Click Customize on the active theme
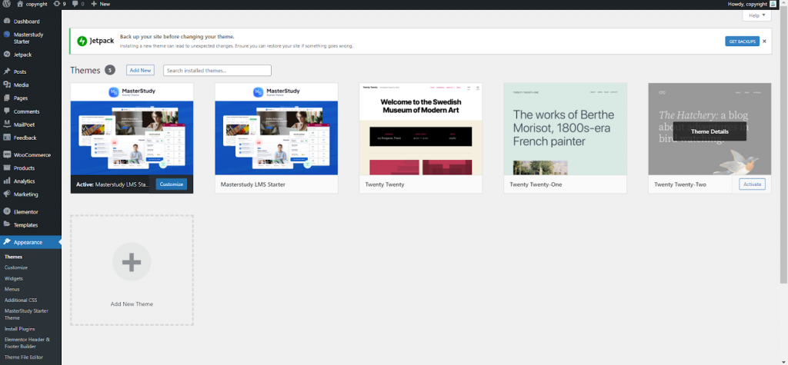 coord(171,184)
